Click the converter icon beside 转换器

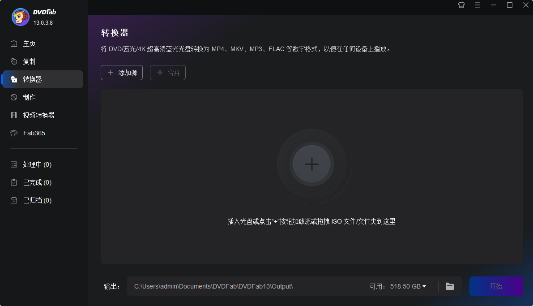14,79
